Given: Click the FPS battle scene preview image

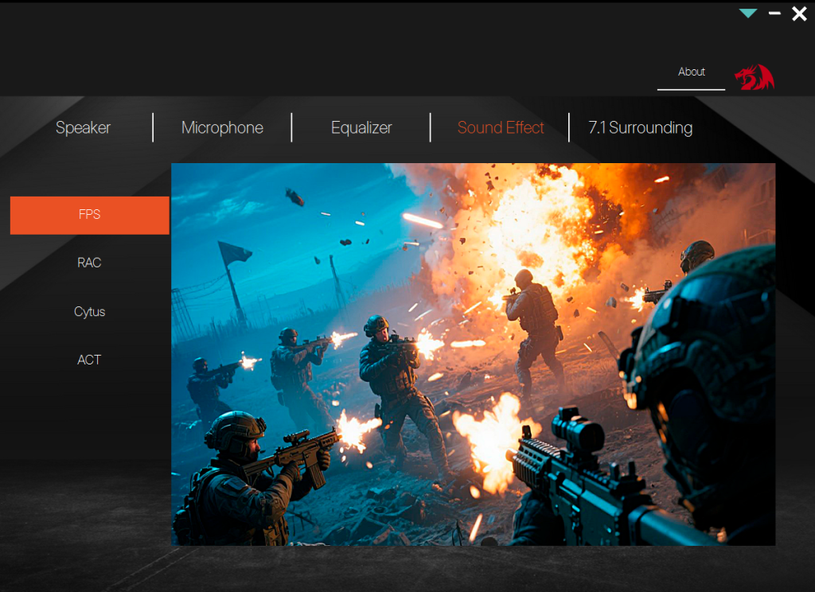Looking at the screenshot, I should click(473, 354).
